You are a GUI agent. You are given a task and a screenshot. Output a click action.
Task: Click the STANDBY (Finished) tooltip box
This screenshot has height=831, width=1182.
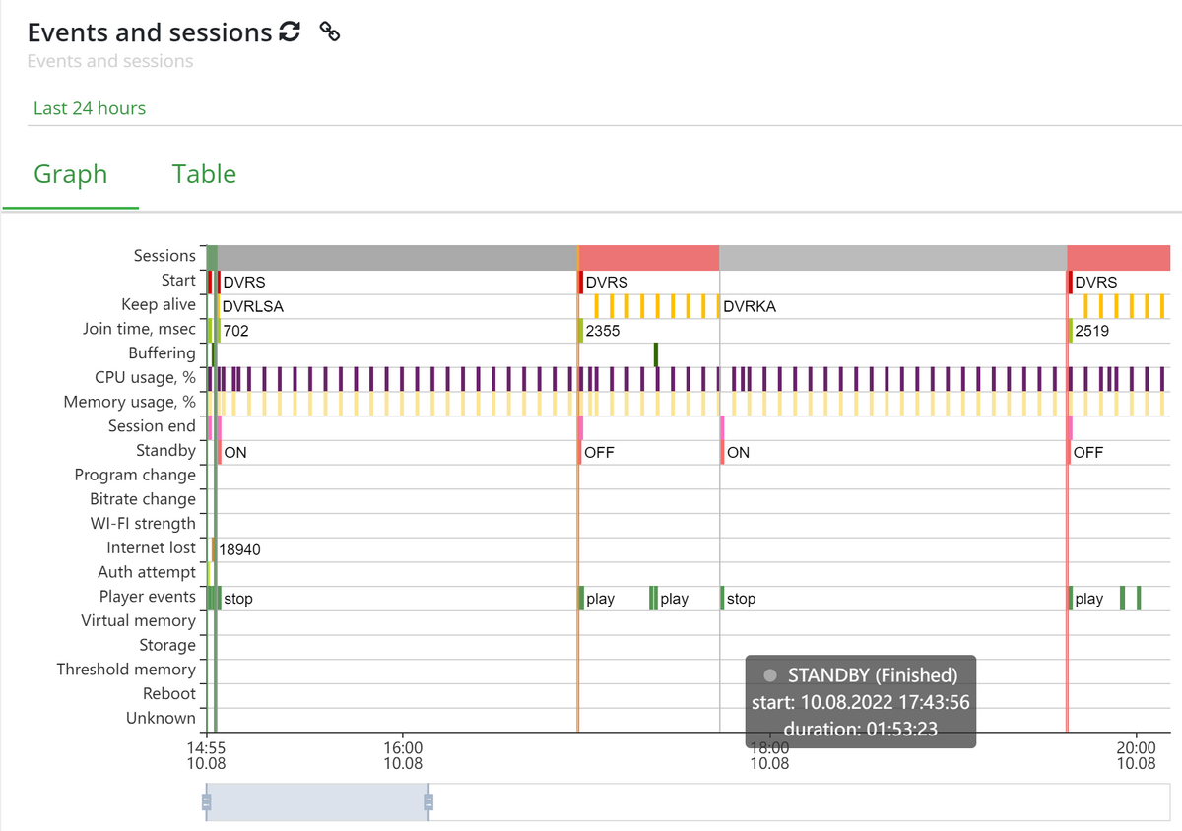[x=860, y=701]
